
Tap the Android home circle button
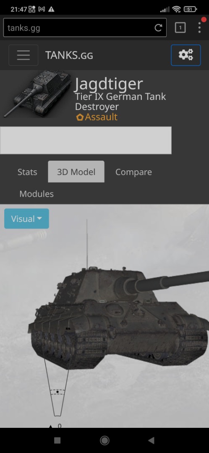point(104,440)
